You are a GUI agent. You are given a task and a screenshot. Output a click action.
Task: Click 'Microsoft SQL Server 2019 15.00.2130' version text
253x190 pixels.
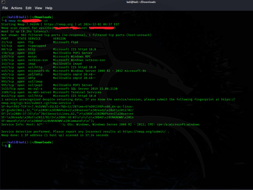(x=85, y=88)
